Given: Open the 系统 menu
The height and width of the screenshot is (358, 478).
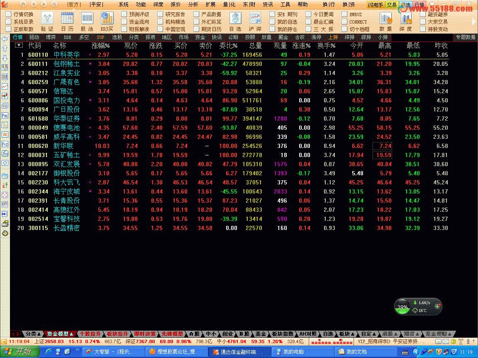Looking at the screenshot, I should [124, 4].
